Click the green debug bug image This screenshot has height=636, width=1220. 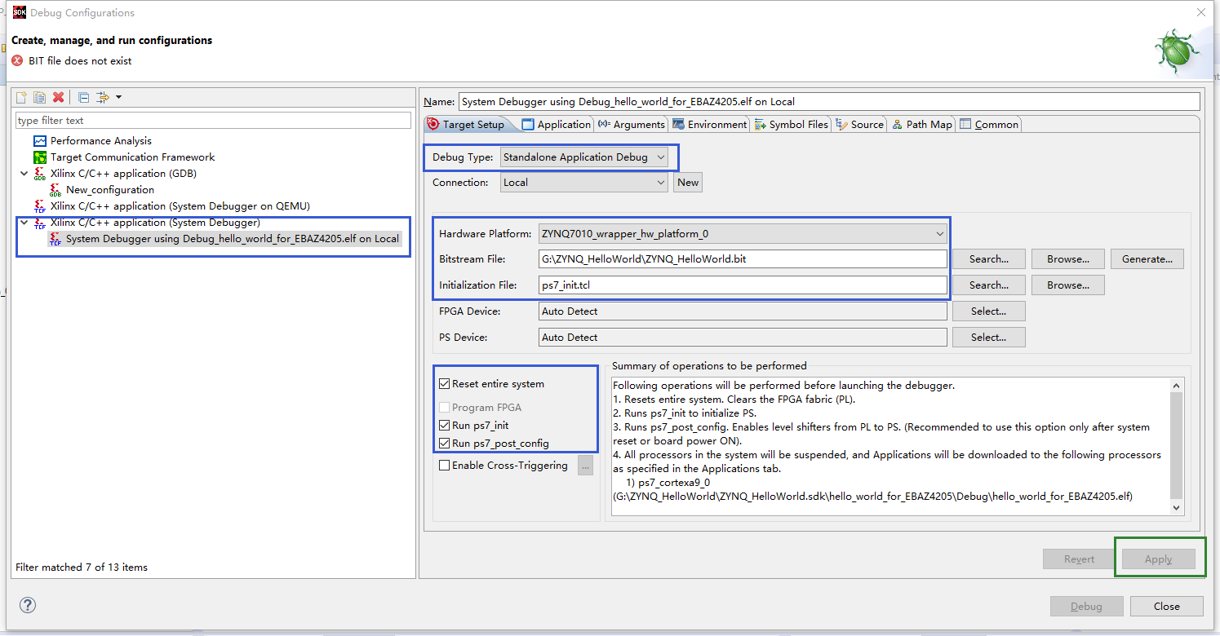coord(1176,50)
